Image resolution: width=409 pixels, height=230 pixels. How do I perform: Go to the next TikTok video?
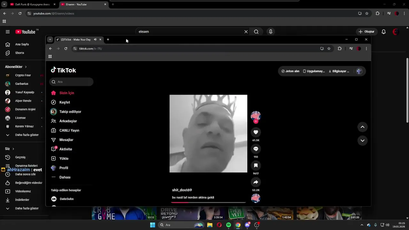point(362,141)
